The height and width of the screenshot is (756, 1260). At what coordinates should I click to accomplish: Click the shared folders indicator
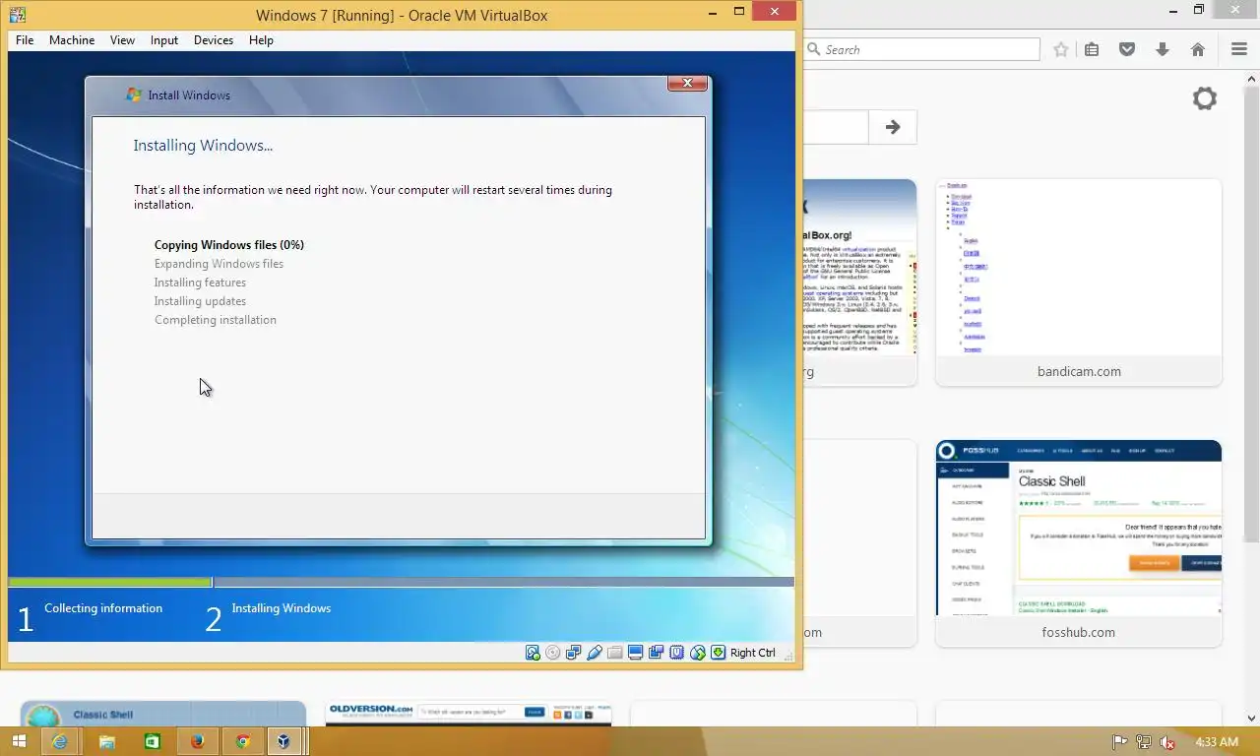point(615,653)
